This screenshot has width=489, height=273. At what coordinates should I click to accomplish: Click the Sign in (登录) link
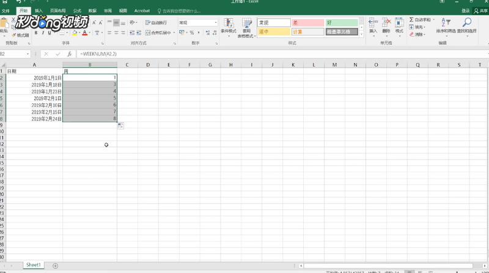coord(466,10)
